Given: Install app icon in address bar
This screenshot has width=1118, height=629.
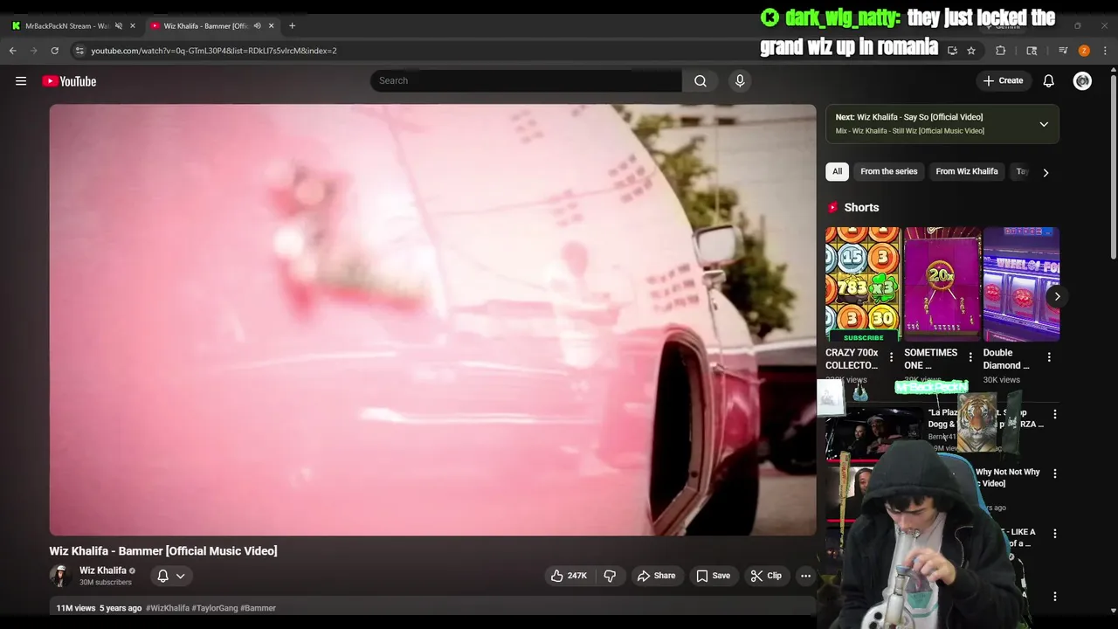Looking at the screenshot, I should coord(952,51).
